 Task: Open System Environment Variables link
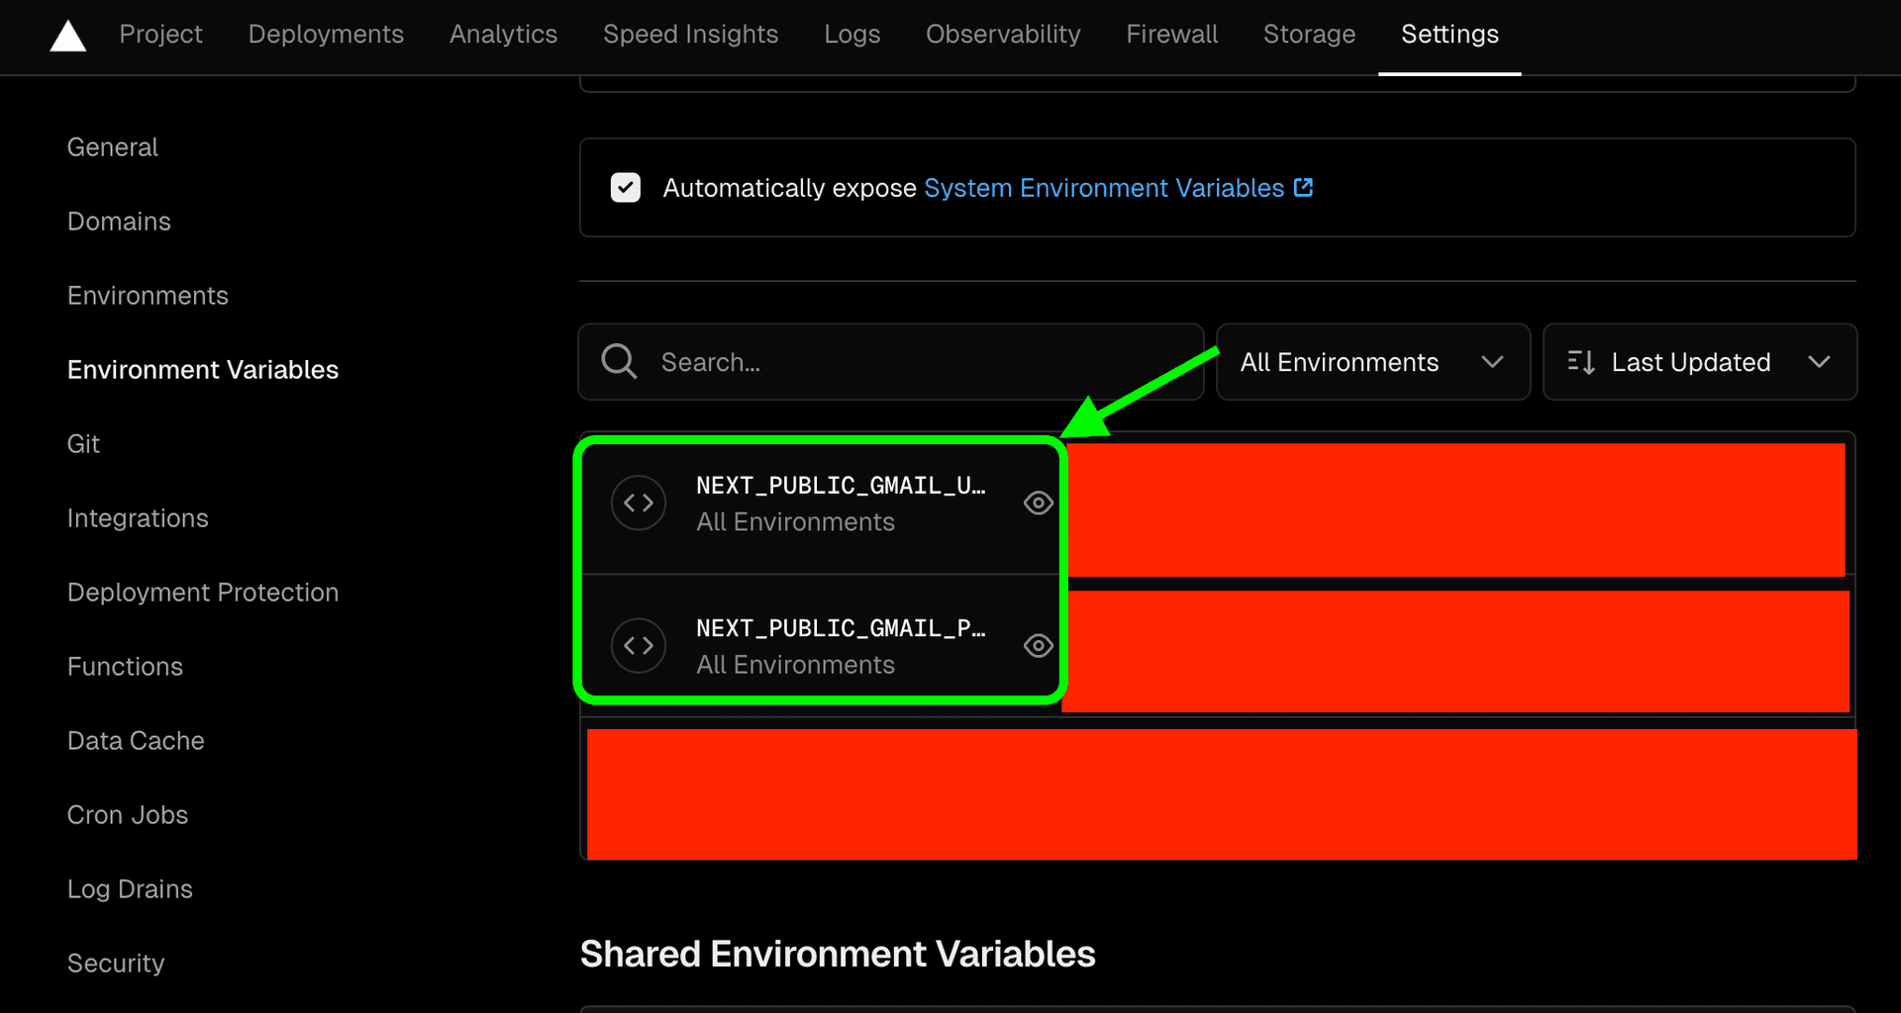1103,188
